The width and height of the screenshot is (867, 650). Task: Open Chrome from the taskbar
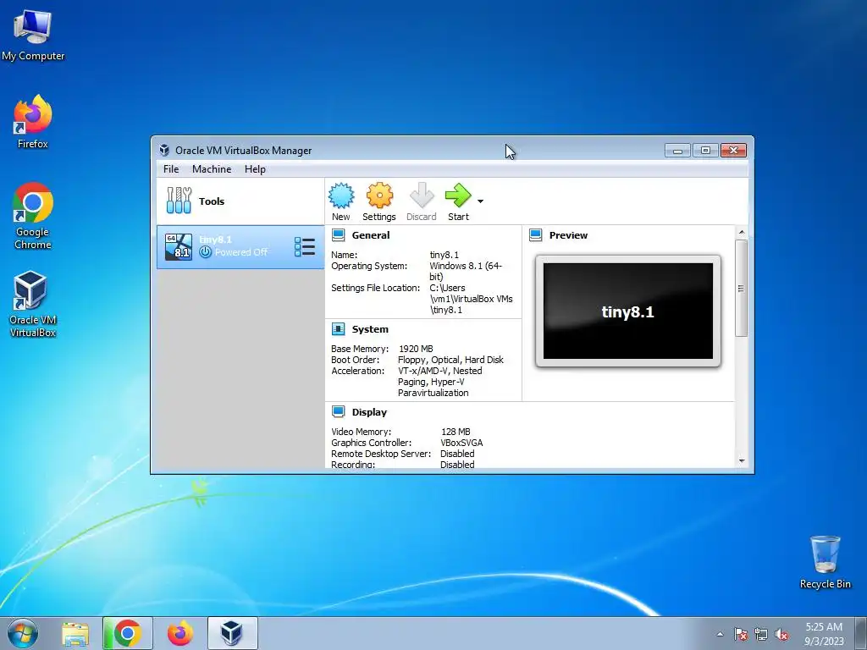pos(127,633)
